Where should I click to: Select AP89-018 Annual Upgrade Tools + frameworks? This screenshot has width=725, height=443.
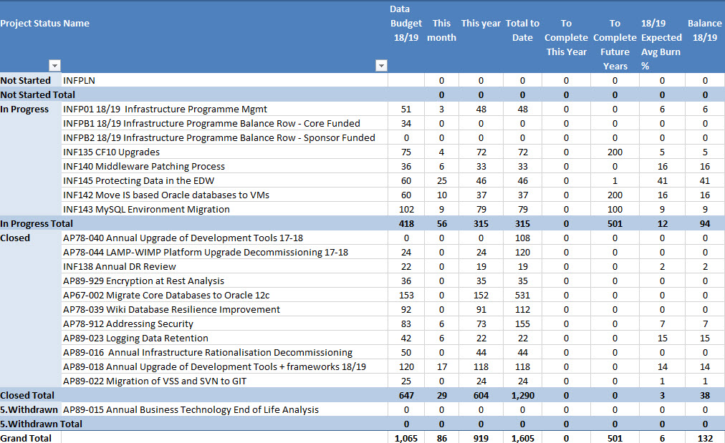coord(214,366)
